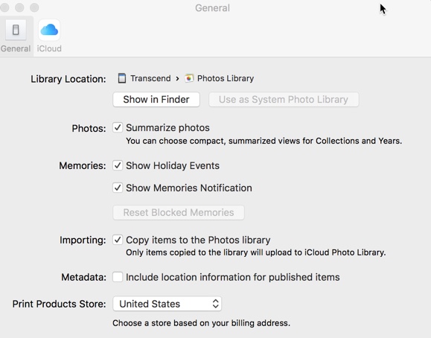Click the Photos Library icon in path
The width and height of the screenshot is (431, 338).
point(189,78)
